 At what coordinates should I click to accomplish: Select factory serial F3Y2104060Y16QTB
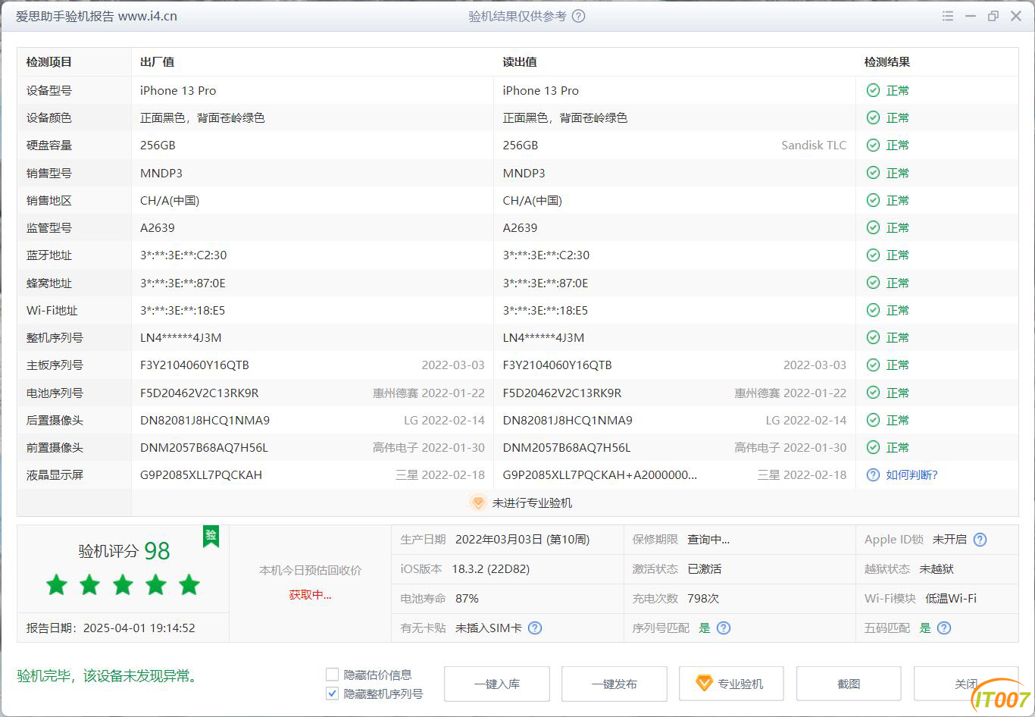point(195,365)
